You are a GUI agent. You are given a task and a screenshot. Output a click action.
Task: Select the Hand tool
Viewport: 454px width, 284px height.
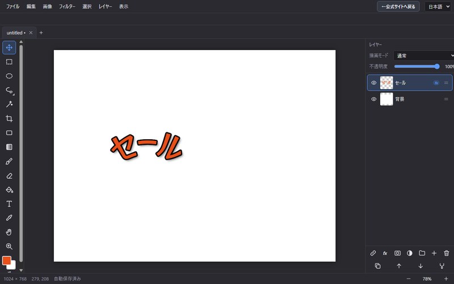(9, 232)
